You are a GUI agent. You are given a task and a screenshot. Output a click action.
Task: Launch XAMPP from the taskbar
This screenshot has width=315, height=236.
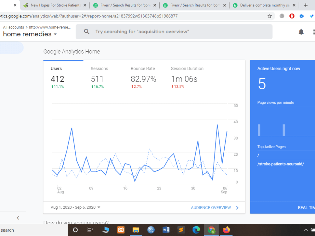point(121,230)
